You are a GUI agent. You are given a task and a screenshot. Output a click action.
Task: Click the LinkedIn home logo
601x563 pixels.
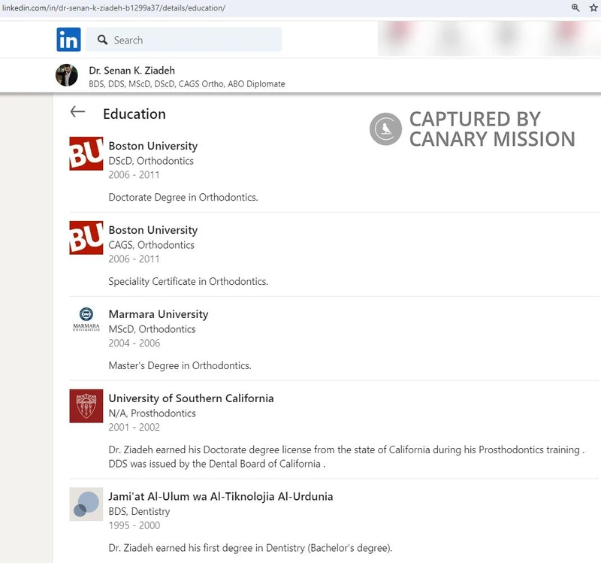tap(68, 39)
